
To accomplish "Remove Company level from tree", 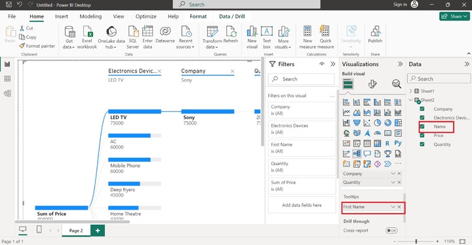I will point(232,71).
